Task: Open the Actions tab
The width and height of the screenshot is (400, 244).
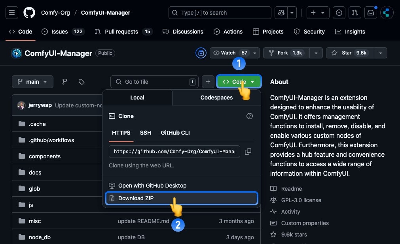Action: coord(228,32)
